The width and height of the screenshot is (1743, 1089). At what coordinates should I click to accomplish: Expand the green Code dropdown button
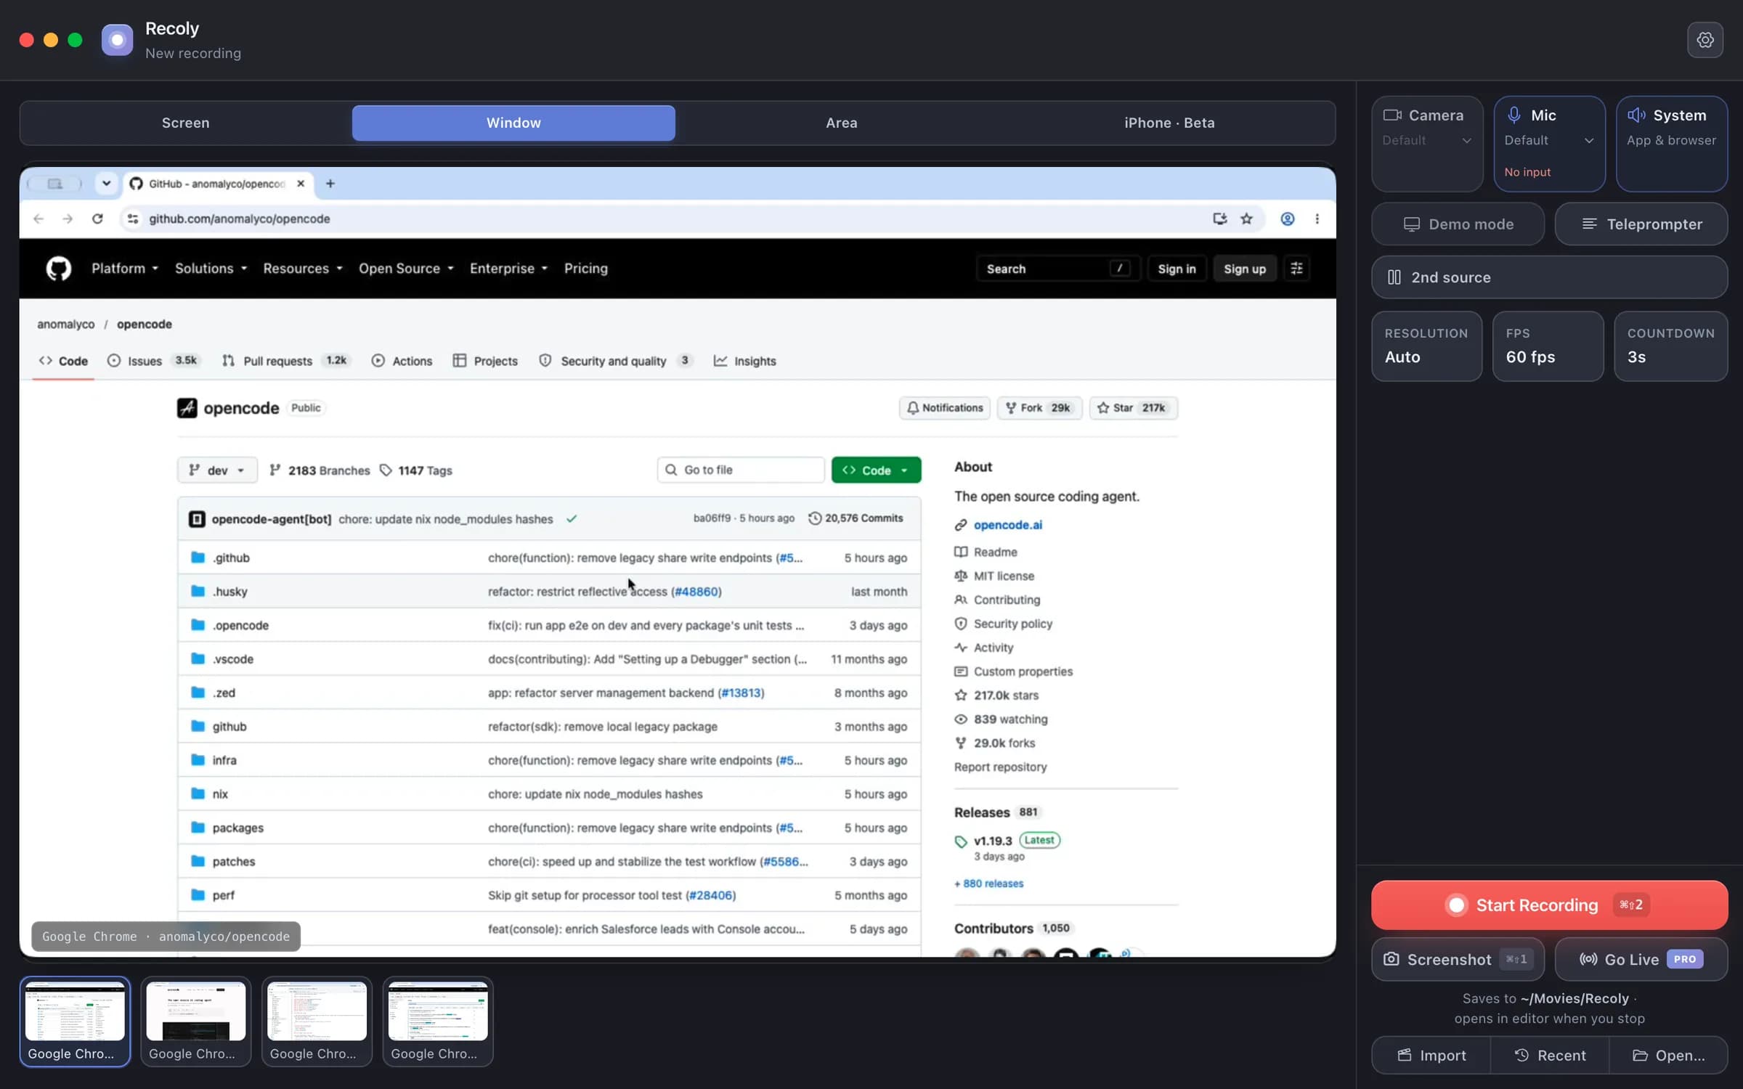tap(876, 470)
